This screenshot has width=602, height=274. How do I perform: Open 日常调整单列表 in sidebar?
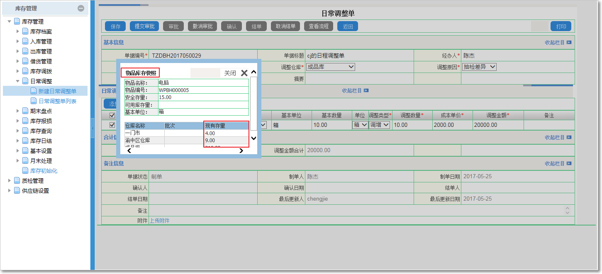(x=57, y=101)
